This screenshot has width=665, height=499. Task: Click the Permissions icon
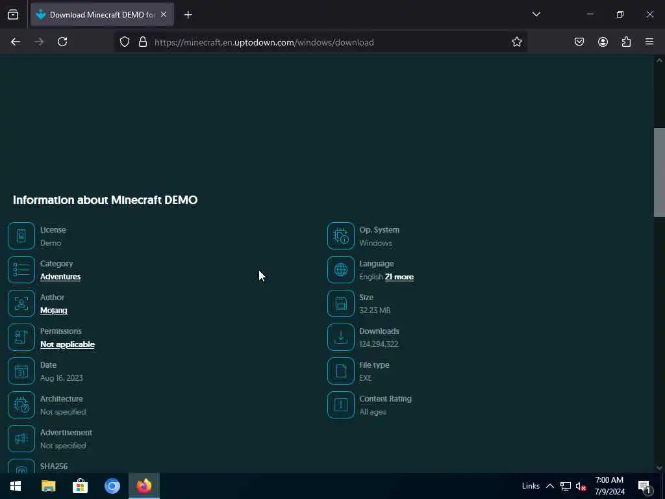[21, 337]
